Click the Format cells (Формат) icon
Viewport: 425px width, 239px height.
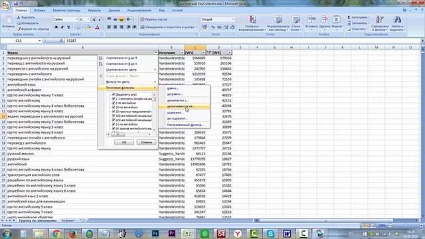[337, 19]
